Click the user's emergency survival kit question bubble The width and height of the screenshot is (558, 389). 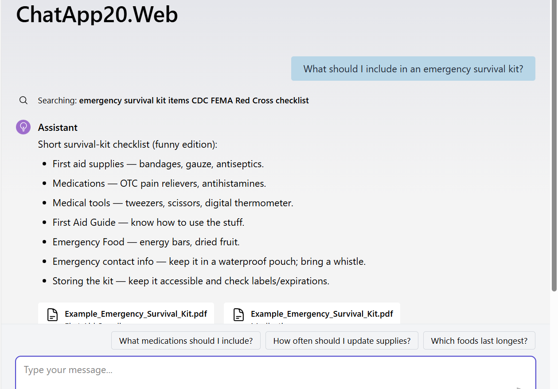pyautogui.click(x=413, y=69)
